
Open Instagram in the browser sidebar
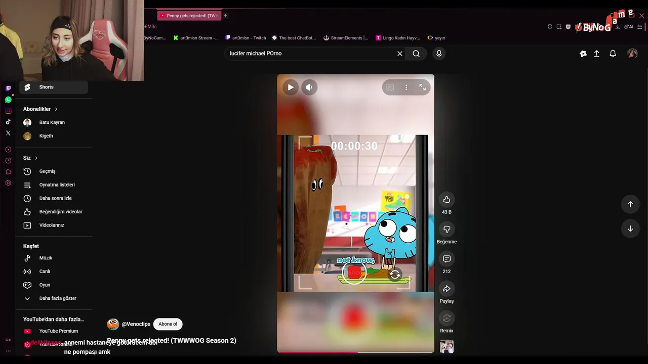point(8,111)
